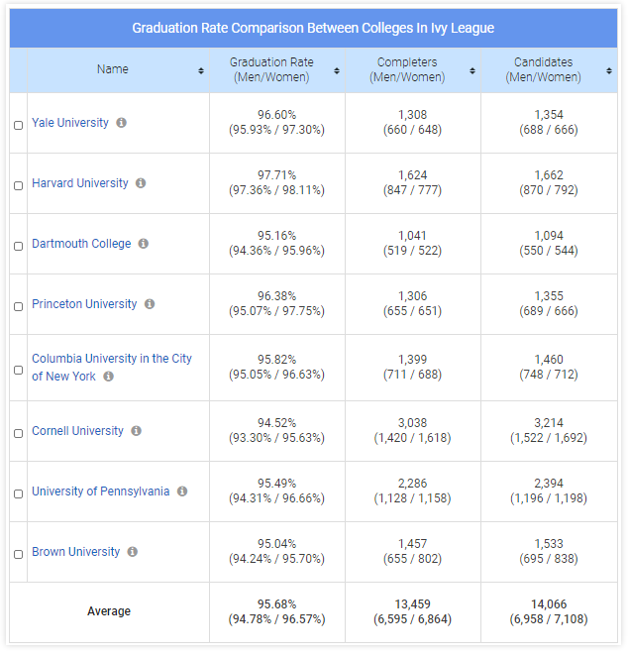The height and width of the screenshot is (655, 628).
Task: Click info icon next to Yale University
Action: coord(121,123)
